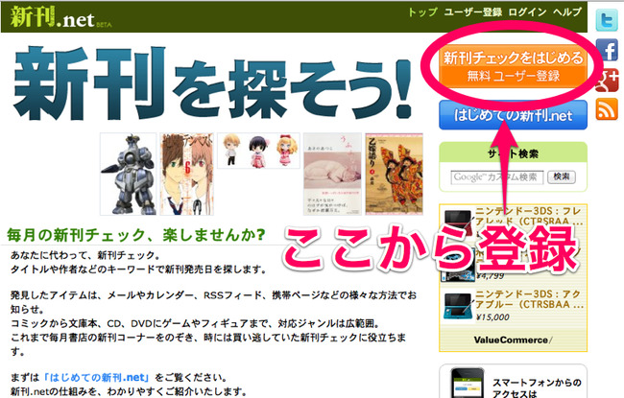Click the Facebook icon
624x398 pixels.
607,50
